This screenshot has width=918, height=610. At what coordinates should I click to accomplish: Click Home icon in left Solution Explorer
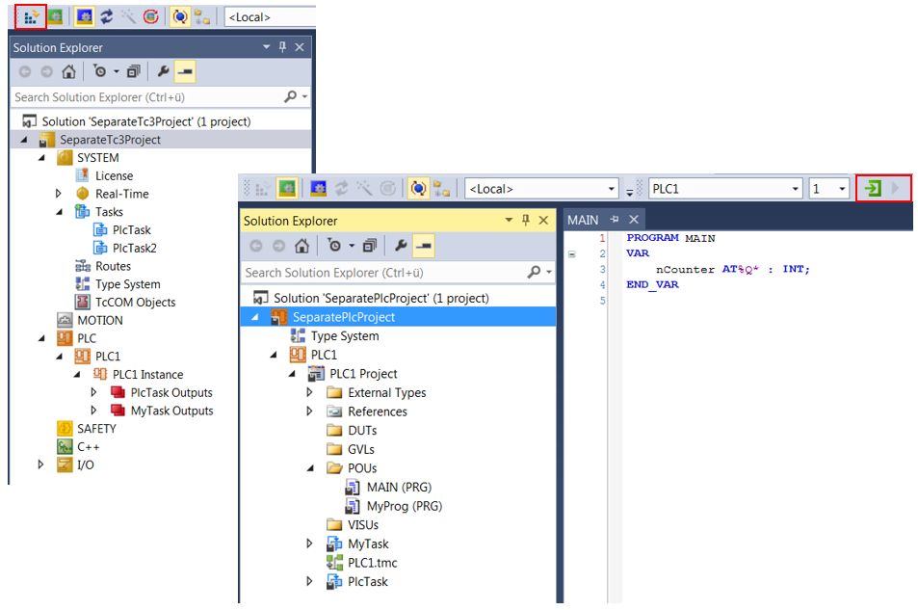[68, 71]
